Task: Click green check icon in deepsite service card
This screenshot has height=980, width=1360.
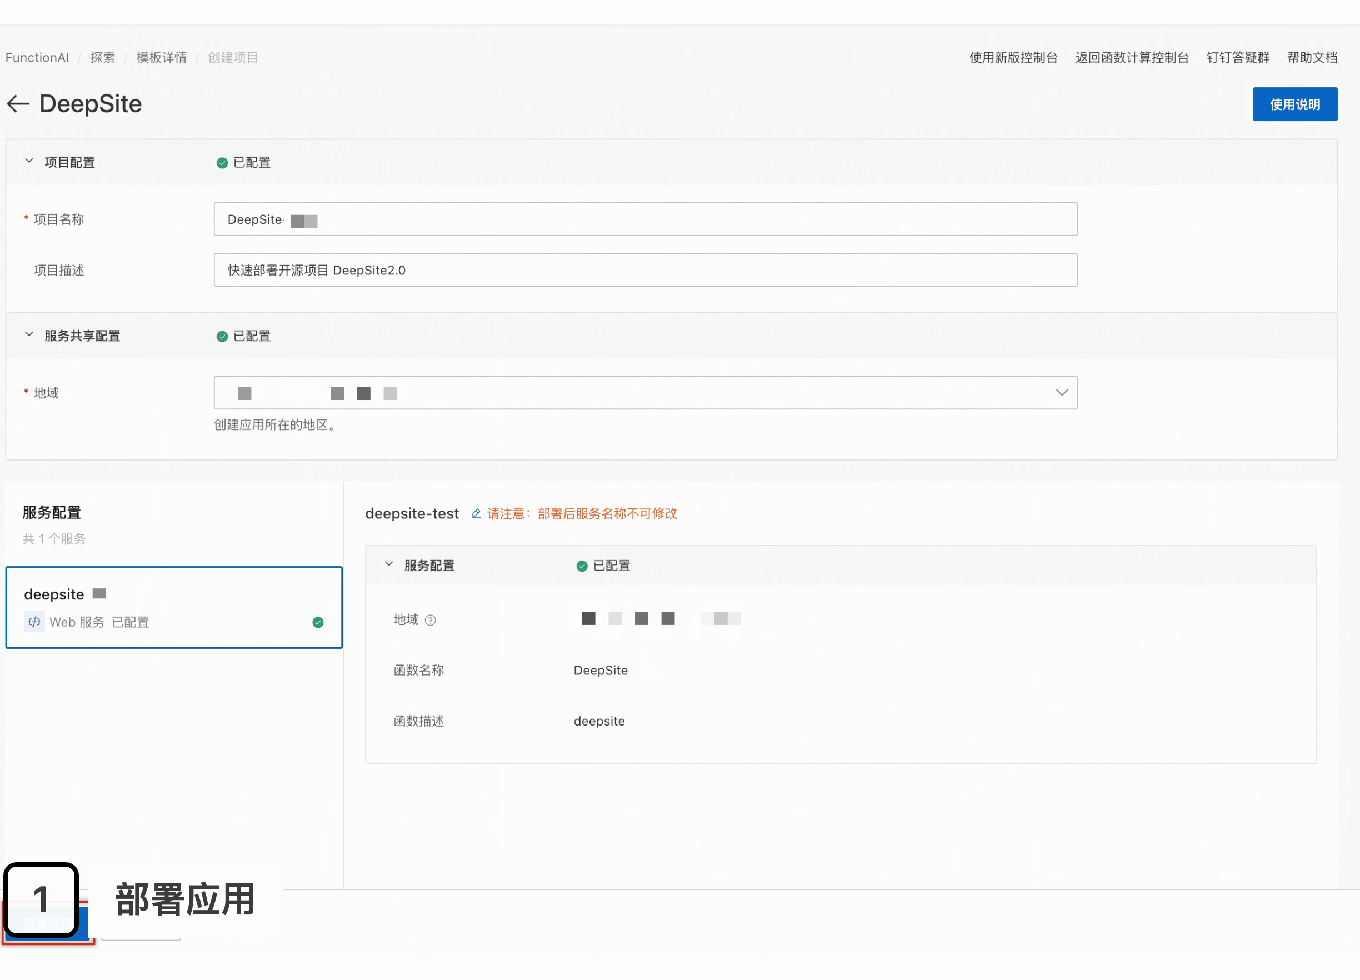Action: tap(318, 622)
